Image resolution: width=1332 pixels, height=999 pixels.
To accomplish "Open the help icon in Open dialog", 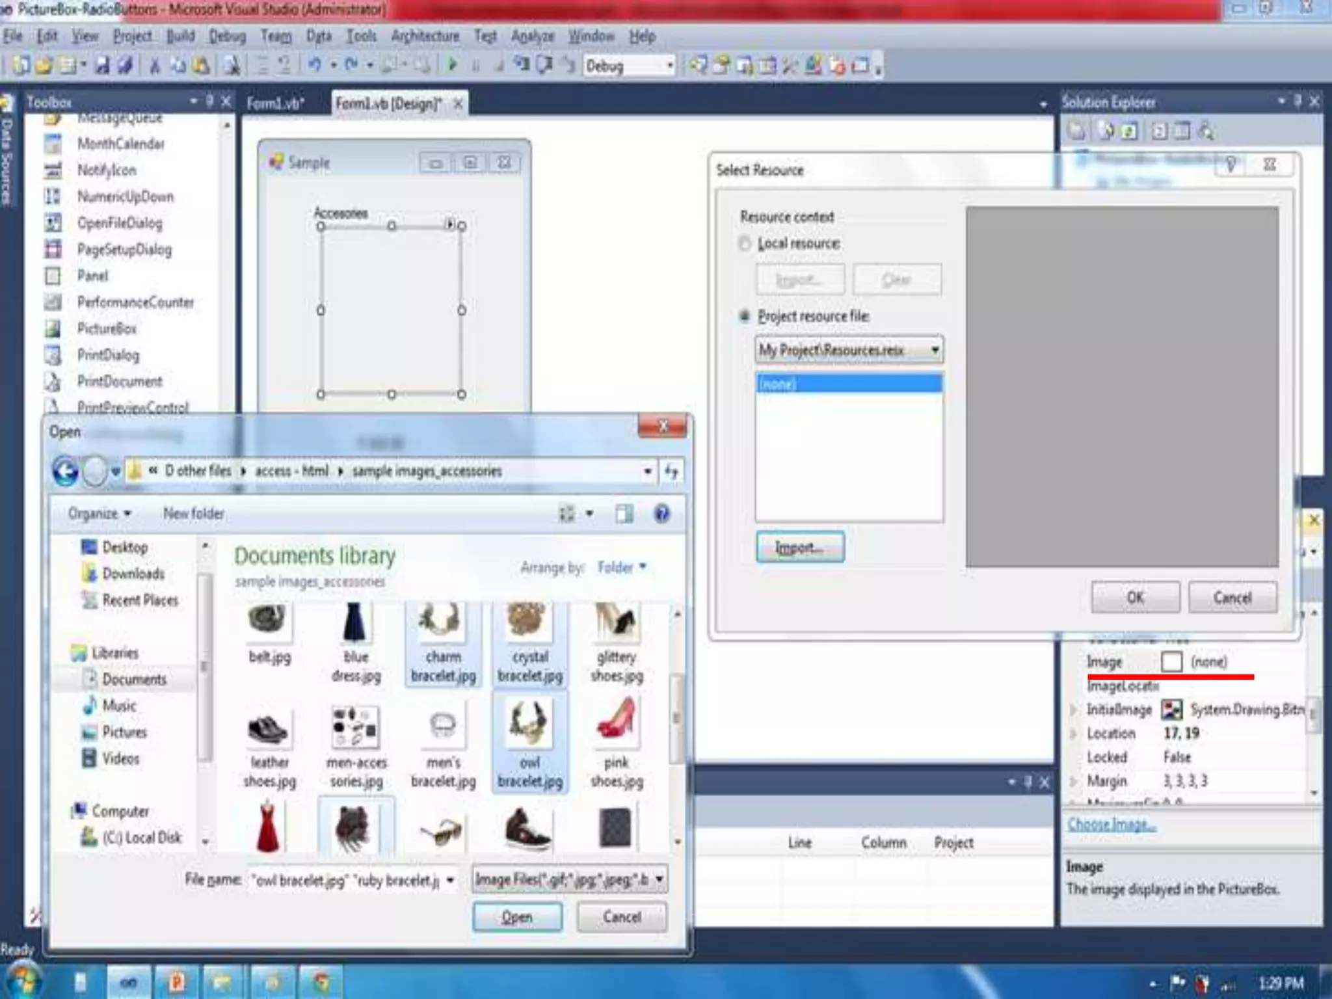I will coord(661,514).
